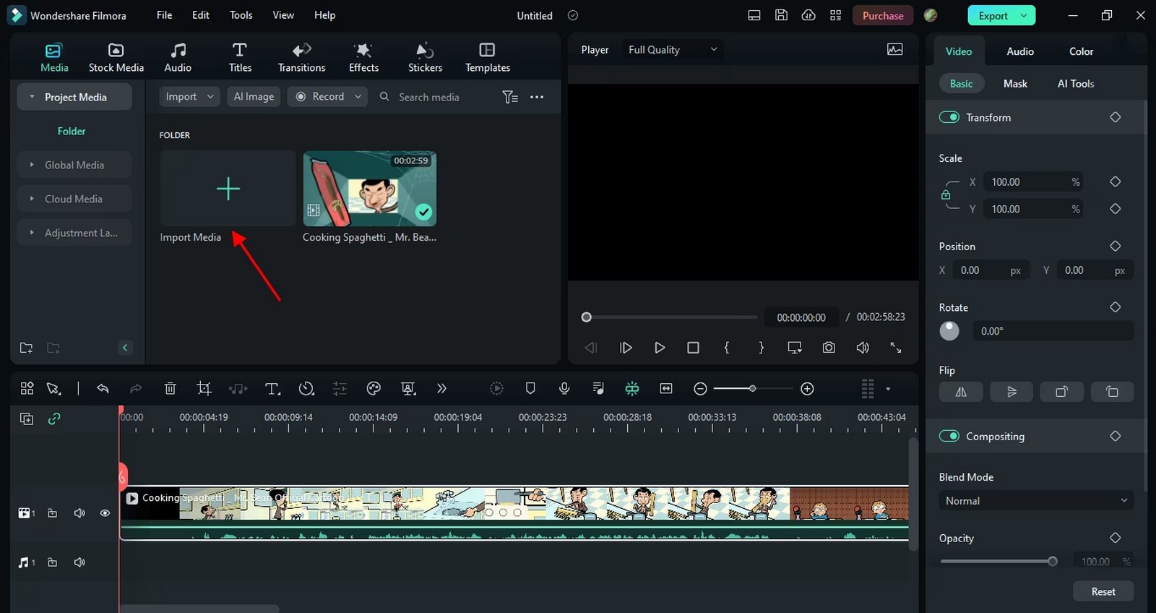The height and width of the screenshot is (613, 1156).
Task: Click the filter and sort media icon
Action: pos(510,97)
